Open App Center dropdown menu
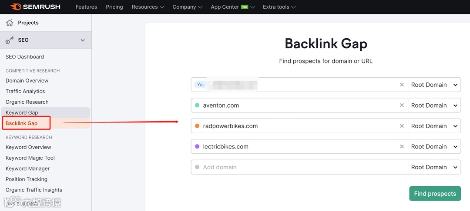Image resolution: width=470 pixels, height=211 pixels. pyautogui.click(x=232, y=7)
